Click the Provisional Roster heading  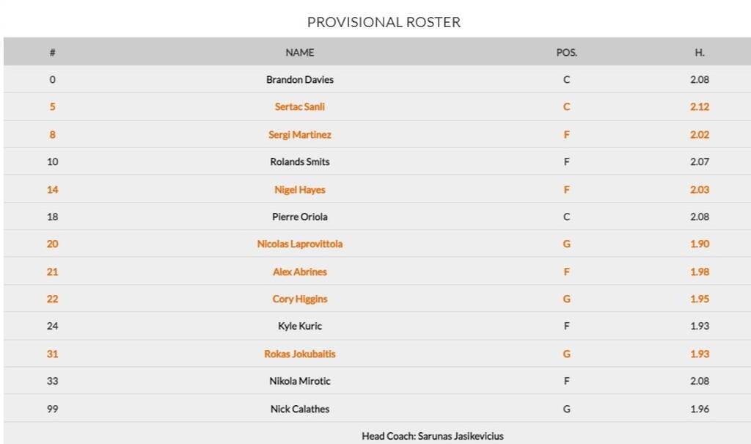[x=384, y=22]
